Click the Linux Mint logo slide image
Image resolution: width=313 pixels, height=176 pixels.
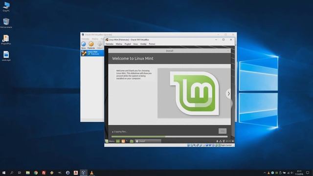coord(194,93)
